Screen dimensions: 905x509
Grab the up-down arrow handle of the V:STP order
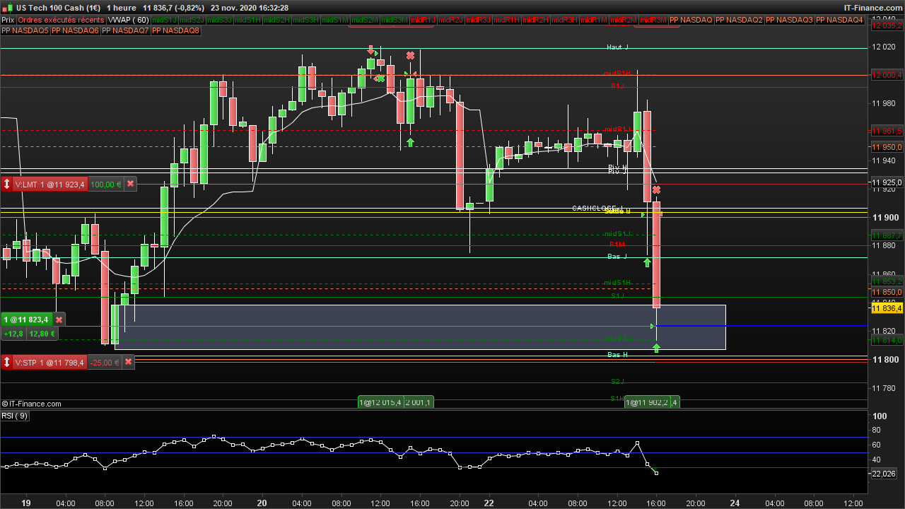pyautogui.click(x=7, y=363)
